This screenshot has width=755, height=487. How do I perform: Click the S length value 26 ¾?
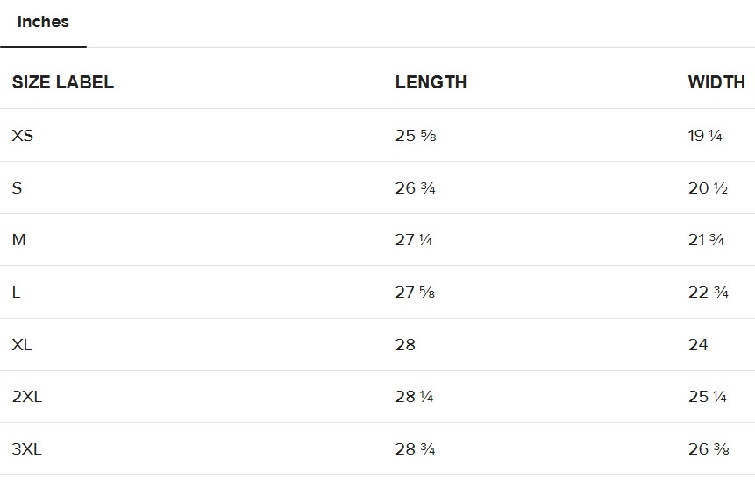coord(415,188)
